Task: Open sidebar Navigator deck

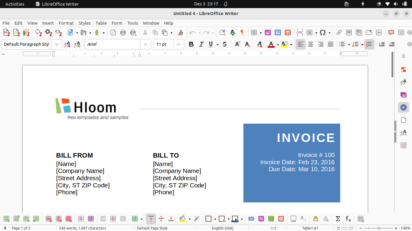Action: tap(404, 107)
